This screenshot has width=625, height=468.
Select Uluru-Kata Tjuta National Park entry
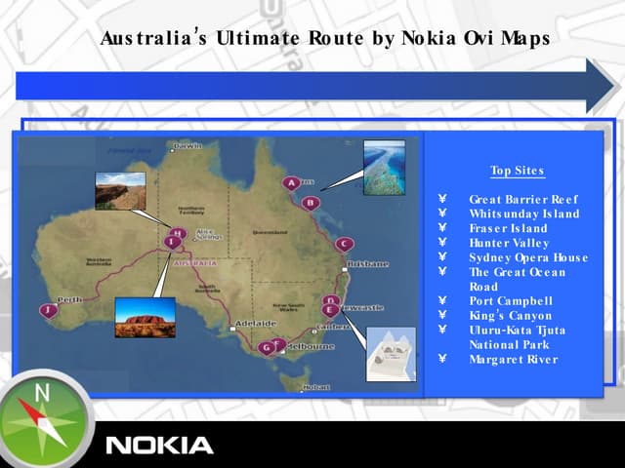pos(517,337)
